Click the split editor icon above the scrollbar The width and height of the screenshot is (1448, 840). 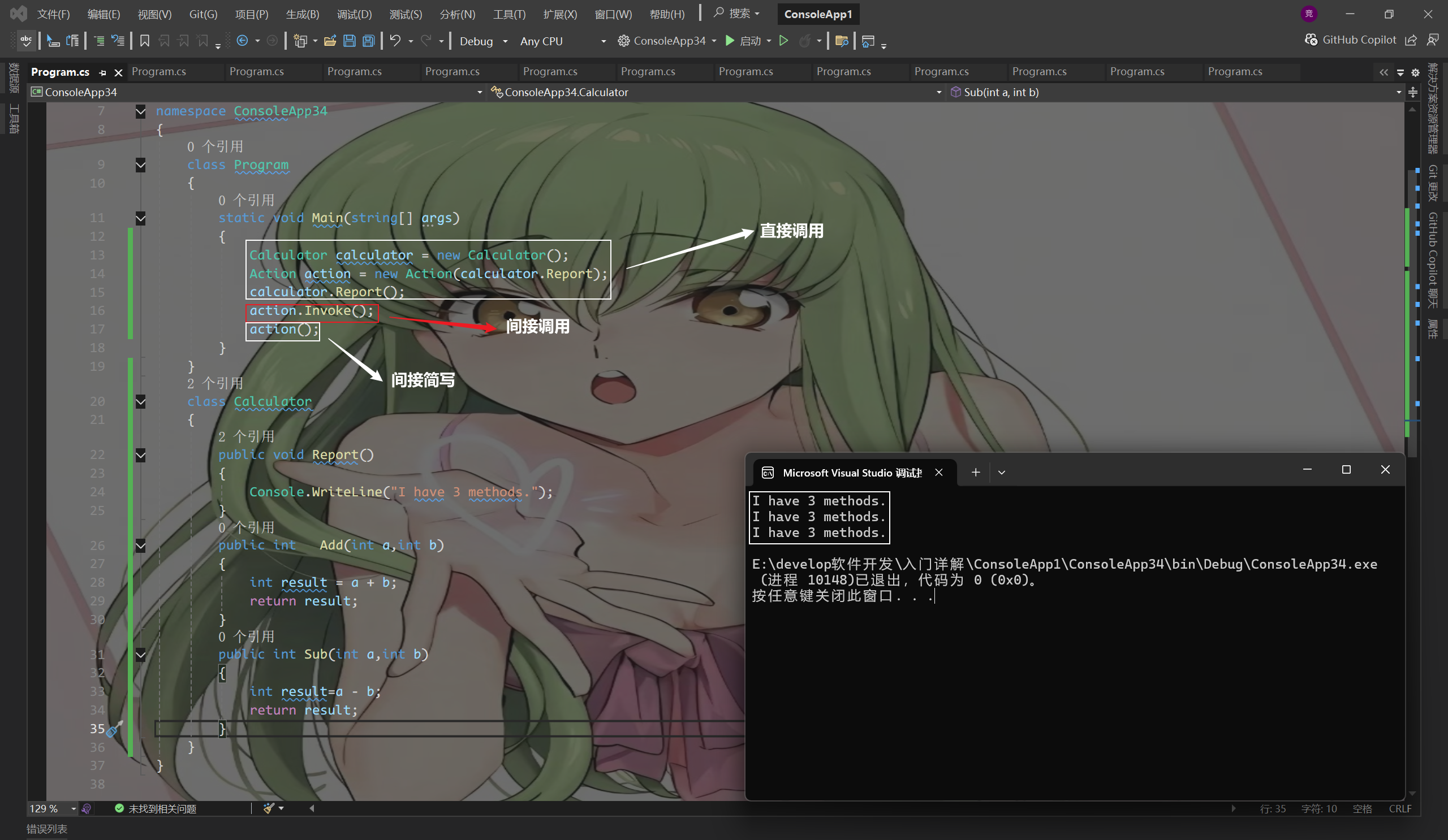(1413, 92)
